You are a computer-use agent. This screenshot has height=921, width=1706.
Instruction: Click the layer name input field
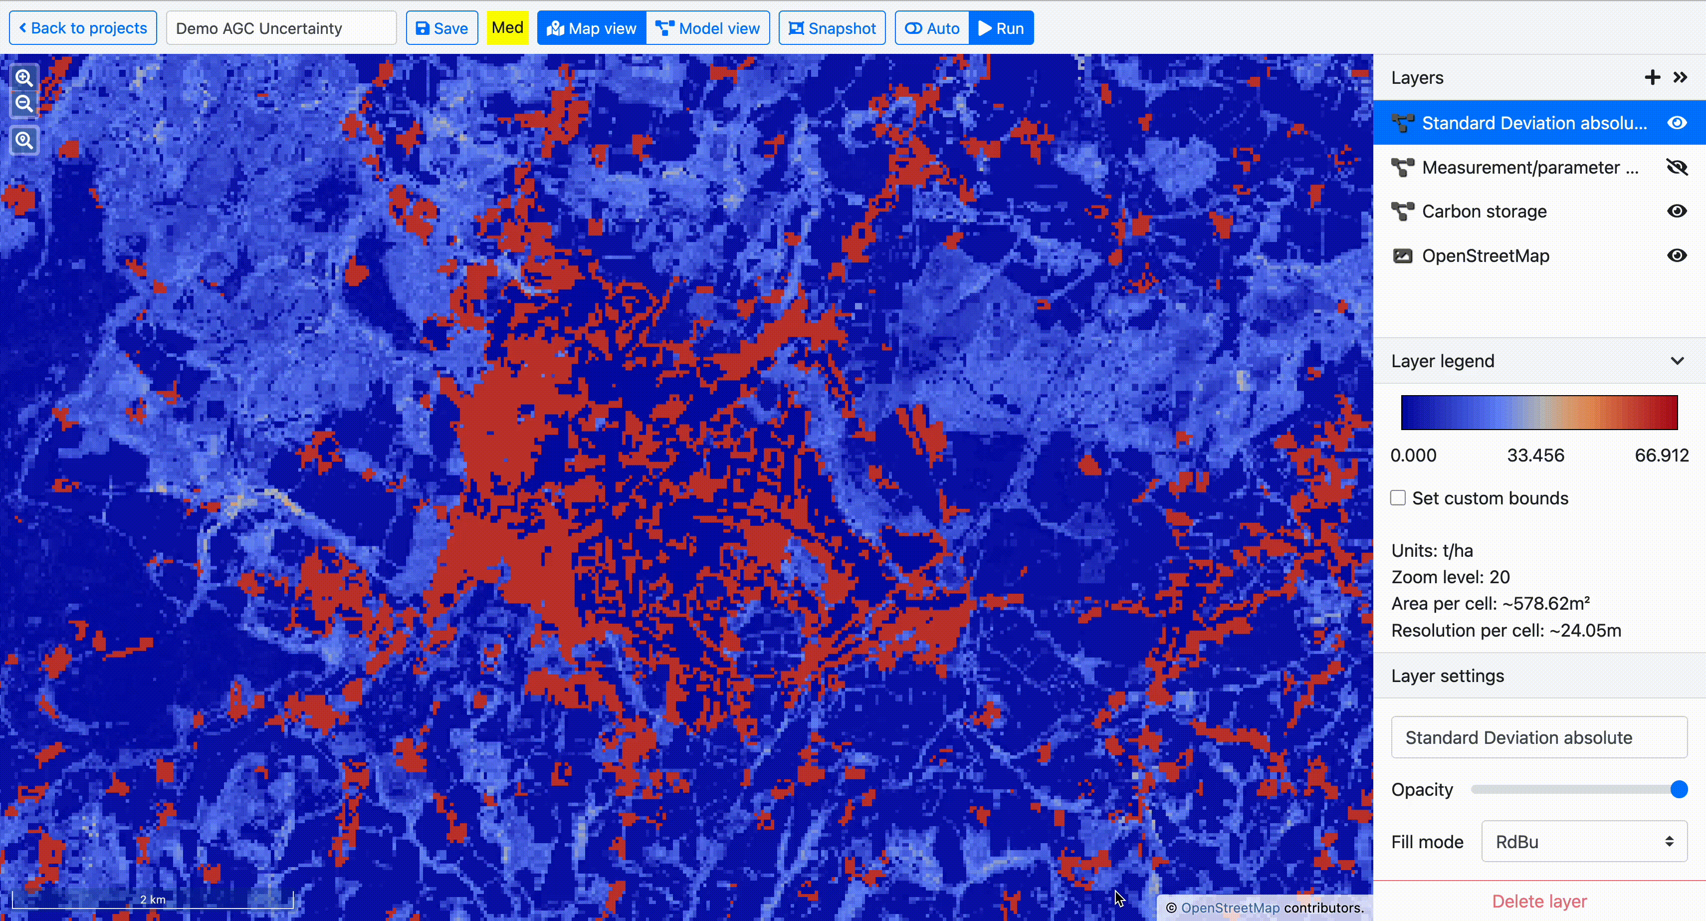click(x=1538, y=737)
